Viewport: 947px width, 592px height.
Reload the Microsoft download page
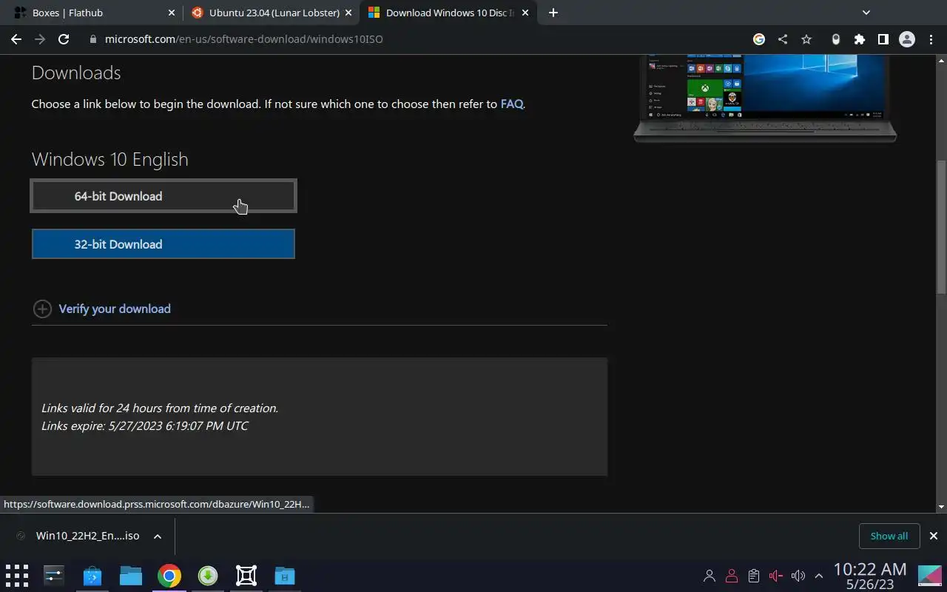click(x=64, y=39)
